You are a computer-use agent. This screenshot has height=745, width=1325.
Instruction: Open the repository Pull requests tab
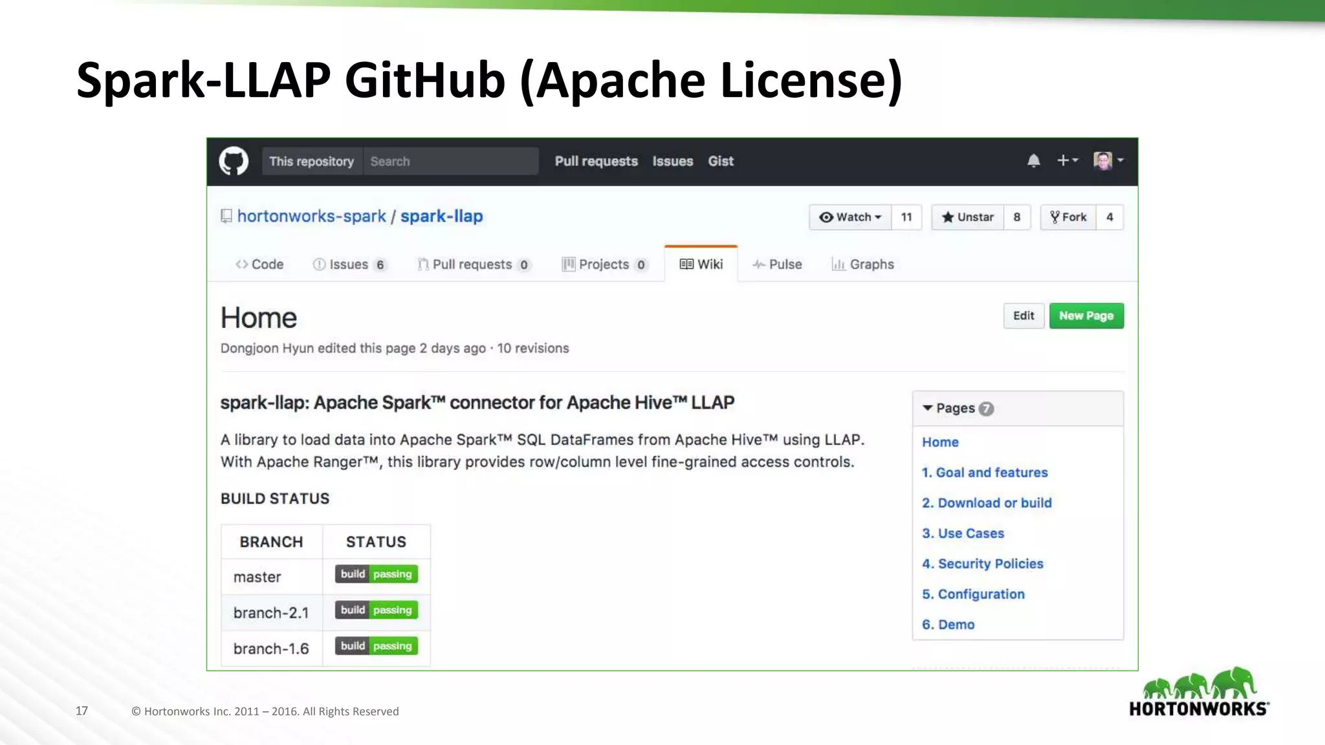tap(474, 265)
